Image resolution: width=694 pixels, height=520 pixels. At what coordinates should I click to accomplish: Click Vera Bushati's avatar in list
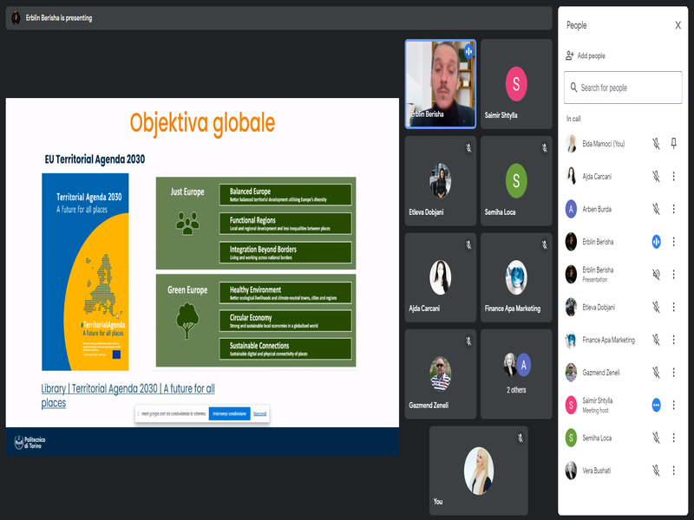[571, 471]
